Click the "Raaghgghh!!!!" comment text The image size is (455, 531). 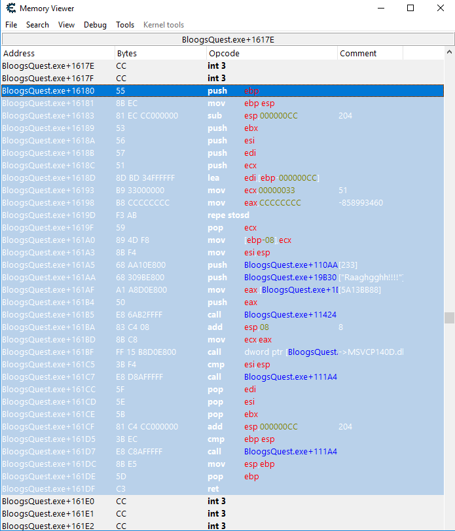(371, 278)
